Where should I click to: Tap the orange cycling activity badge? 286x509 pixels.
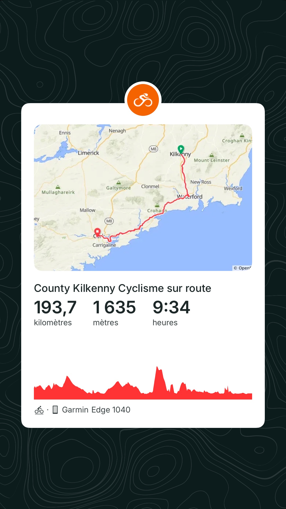point(143,100)
